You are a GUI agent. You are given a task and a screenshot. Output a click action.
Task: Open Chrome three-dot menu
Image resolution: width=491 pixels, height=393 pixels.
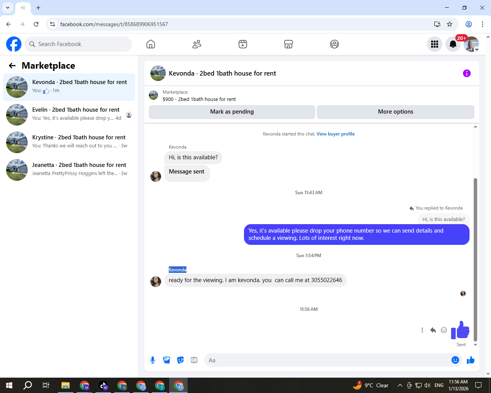483,24
